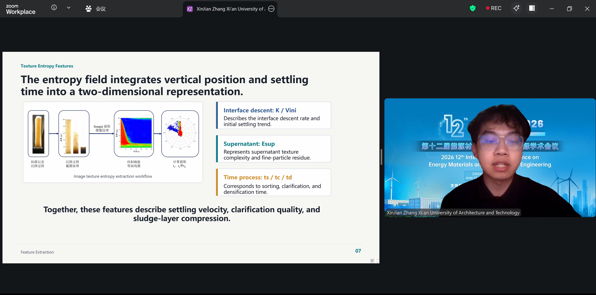The height and width of the screenshot is (295, 596).
Task: Click the expand icon at slide bottom-right
Action: point(378,261)
